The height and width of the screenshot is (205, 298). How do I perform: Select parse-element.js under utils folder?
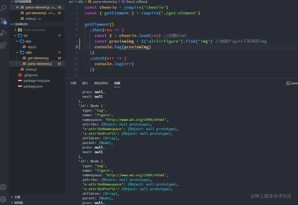coord(37,64)
